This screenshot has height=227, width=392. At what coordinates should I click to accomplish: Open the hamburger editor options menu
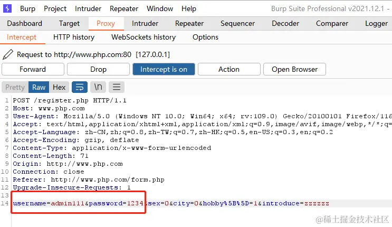pos(117,87)
